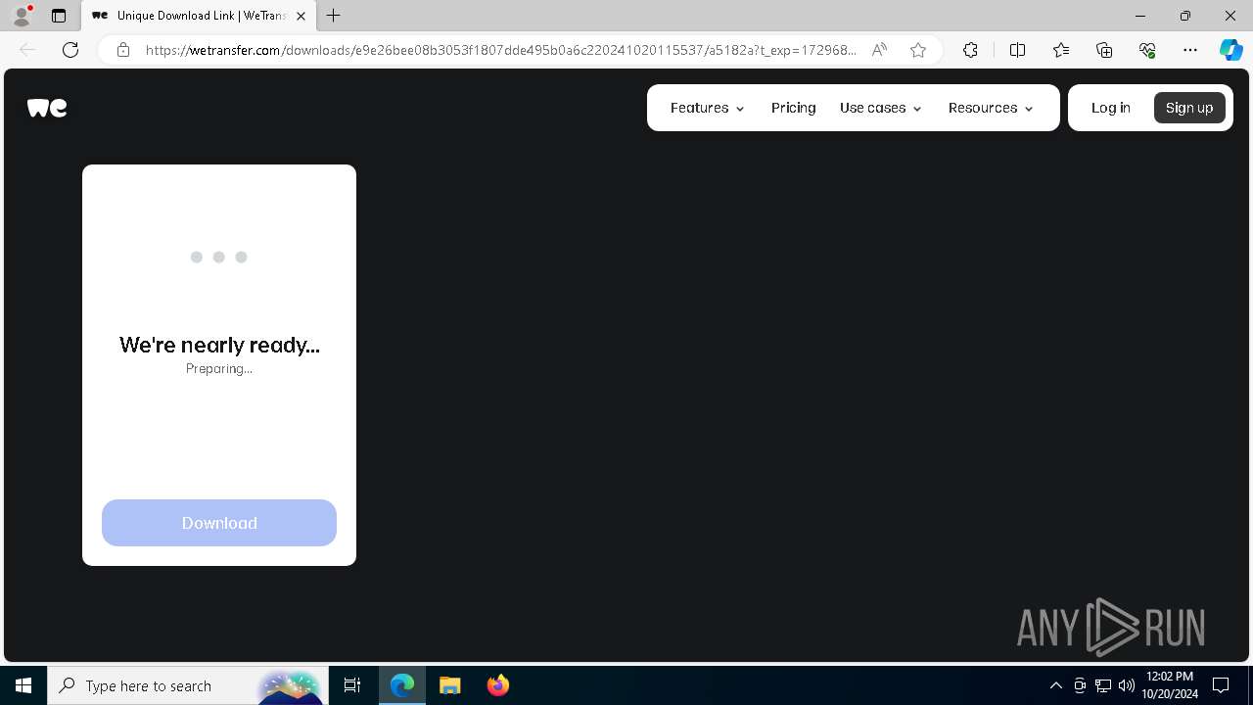Minimize the Edge window
1253x705 pixels.
(x=1140, y=16)
